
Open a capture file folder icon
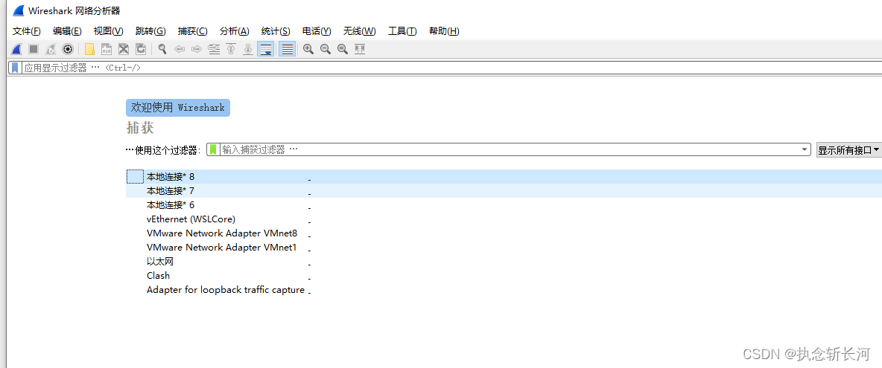coord(89,49)
